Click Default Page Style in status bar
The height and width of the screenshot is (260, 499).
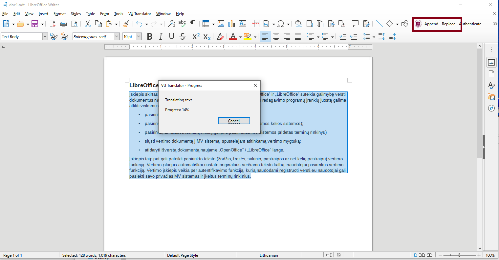tap(183, 255)
